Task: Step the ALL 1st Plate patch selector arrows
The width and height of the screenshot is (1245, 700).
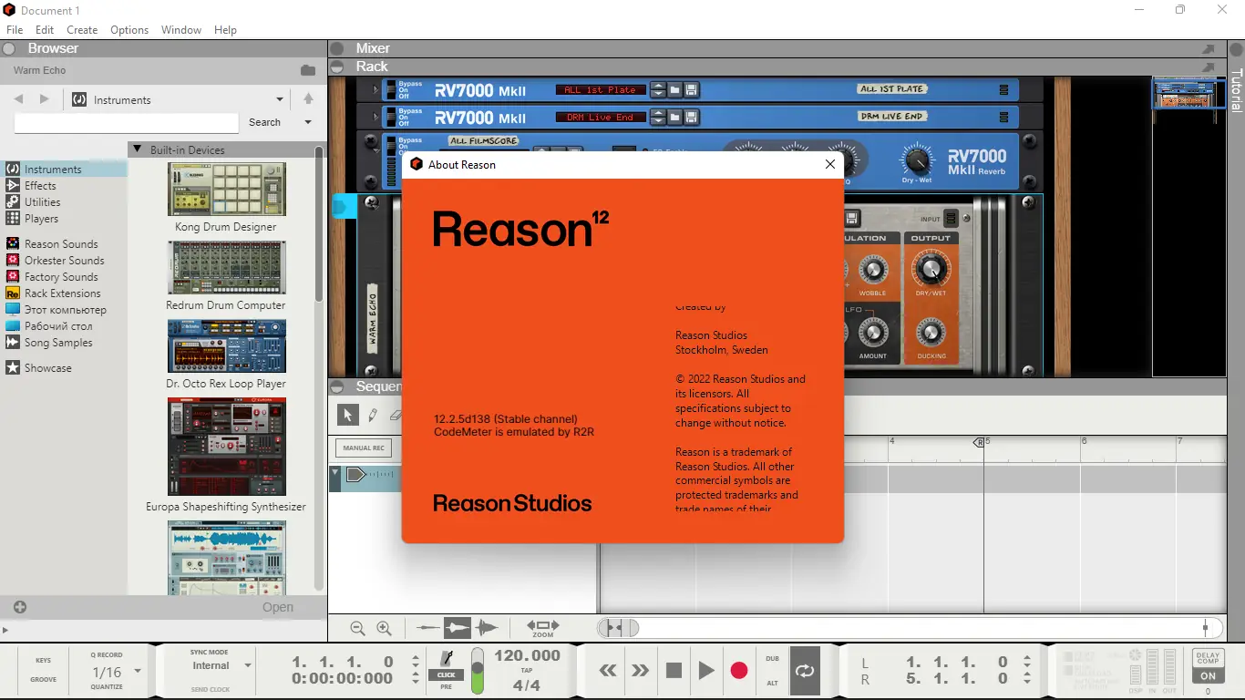Action: coord(656,90)
